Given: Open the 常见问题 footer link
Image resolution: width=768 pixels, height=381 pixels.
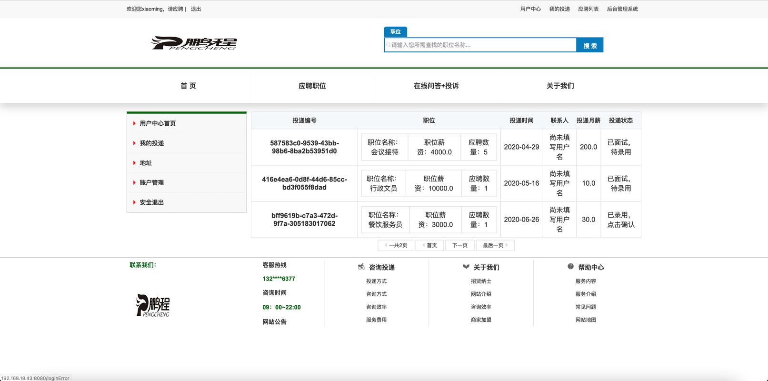Looking at the screenshot, I should [x=586, y=307].
